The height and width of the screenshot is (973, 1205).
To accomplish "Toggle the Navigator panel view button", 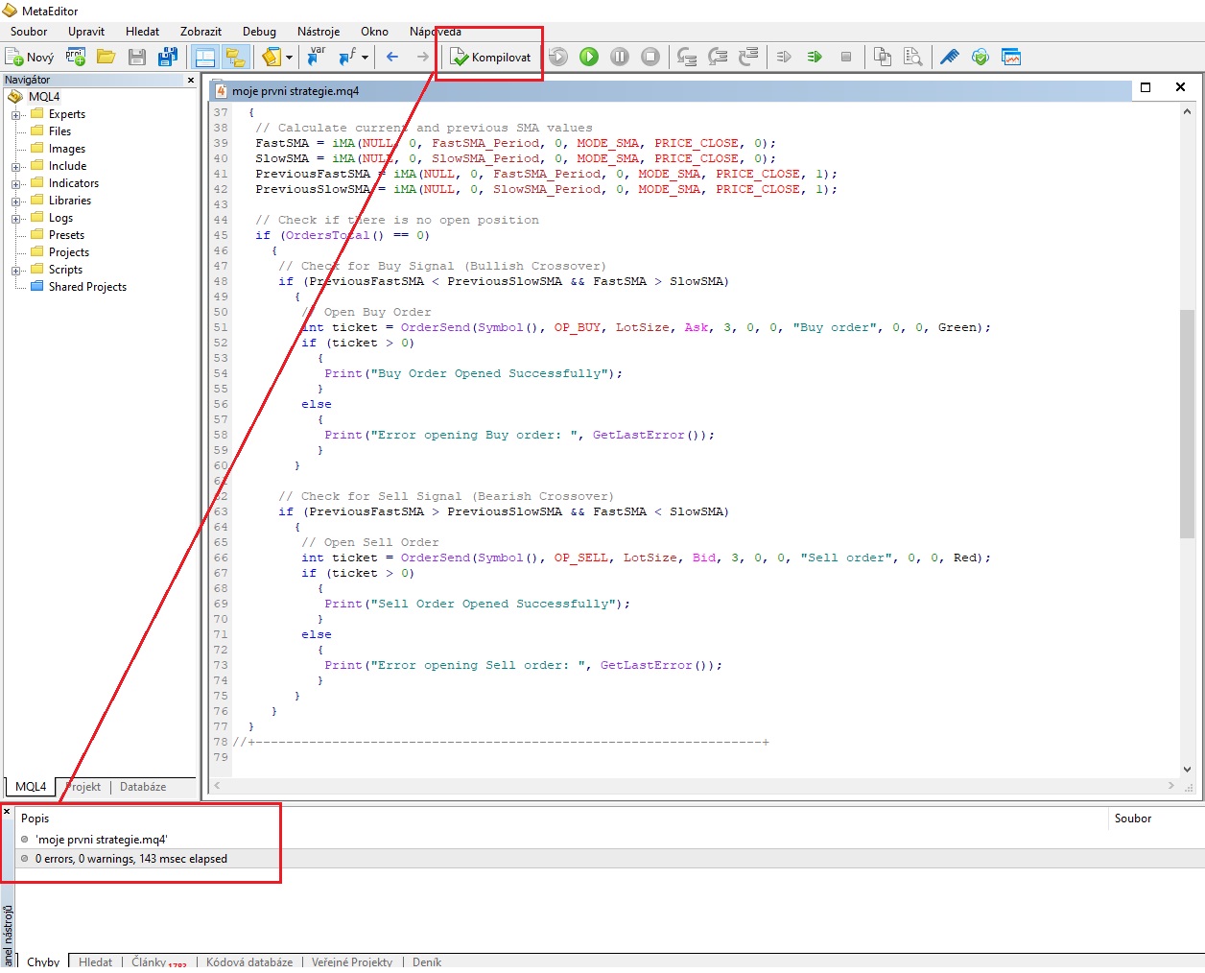I will (x=205, y=58).
